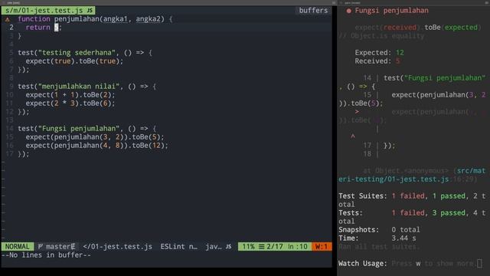This screenshot has height=276, width=490.
Task: Click the ln :10 column indicator
Action: pos(298,247)
